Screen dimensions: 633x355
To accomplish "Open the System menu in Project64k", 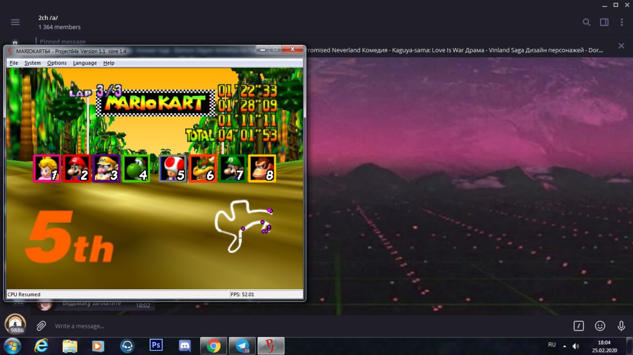I will point(33,63).
